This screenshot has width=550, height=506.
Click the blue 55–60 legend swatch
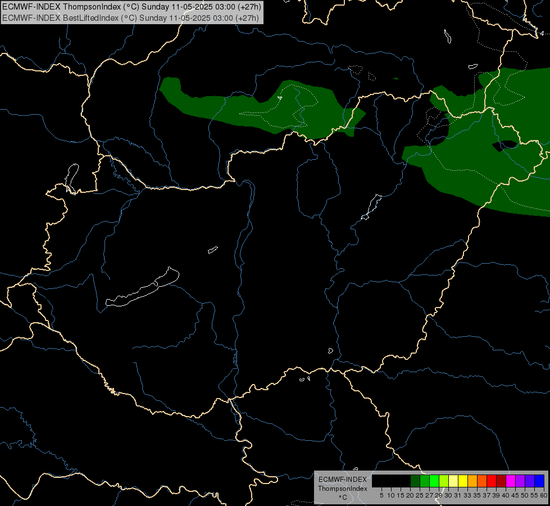point(539,481)
